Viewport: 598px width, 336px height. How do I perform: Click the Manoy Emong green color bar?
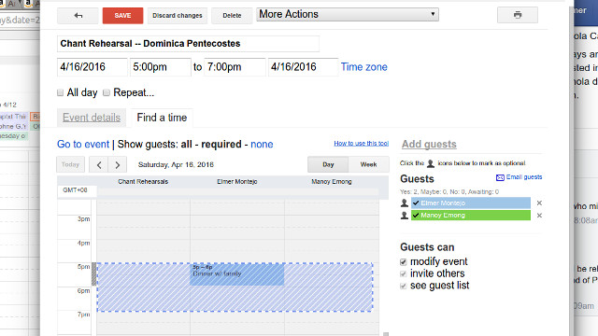coord(471,216)
